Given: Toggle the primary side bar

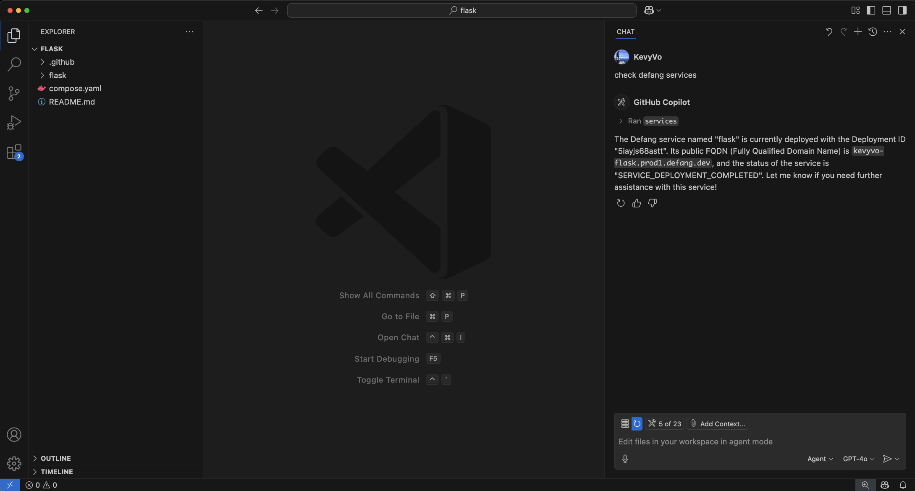Looking at the screenshot, I should (871, 11).
